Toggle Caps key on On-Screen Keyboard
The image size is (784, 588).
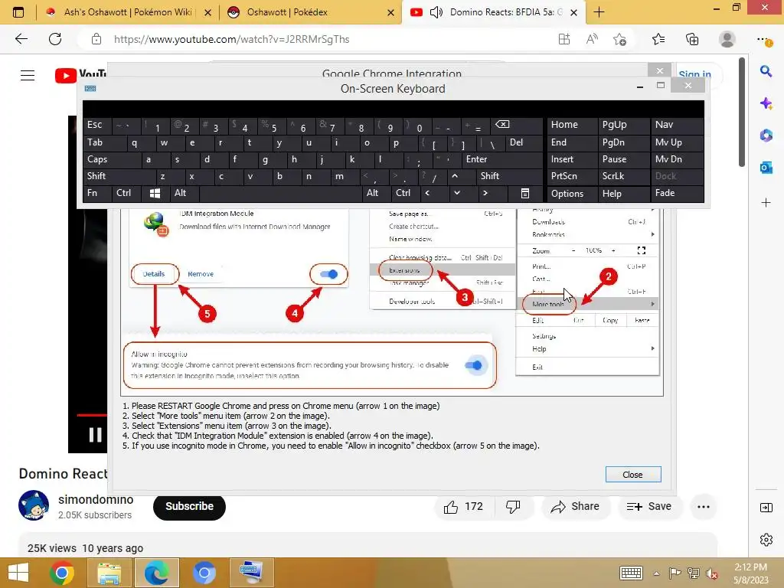[x=112, y=159]
